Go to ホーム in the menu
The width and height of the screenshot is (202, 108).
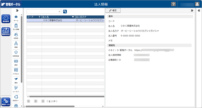(x=16, y=18)
